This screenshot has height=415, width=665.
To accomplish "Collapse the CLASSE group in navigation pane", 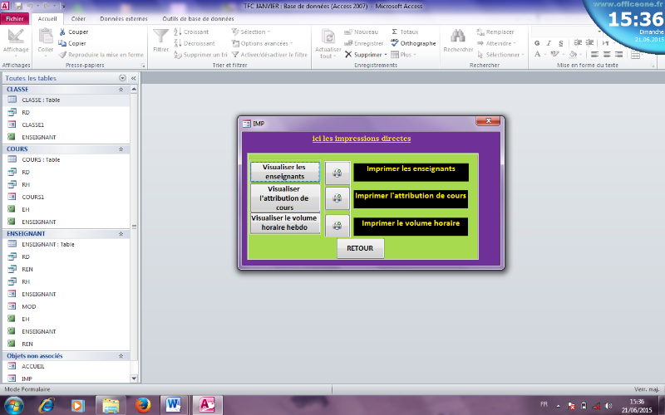I will pyautogui.click(x=121, y=88).
